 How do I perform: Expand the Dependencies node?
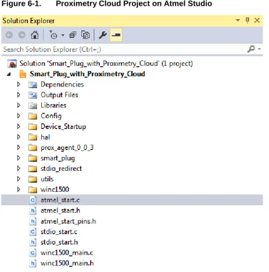(19, 84)
